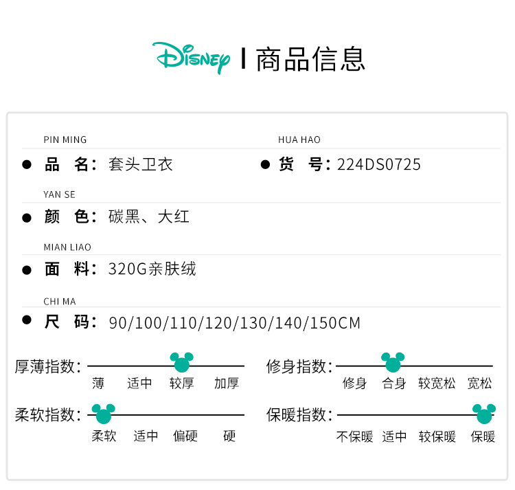
Task: Click the 合身 fit option
Action: (x=394, y=383)
